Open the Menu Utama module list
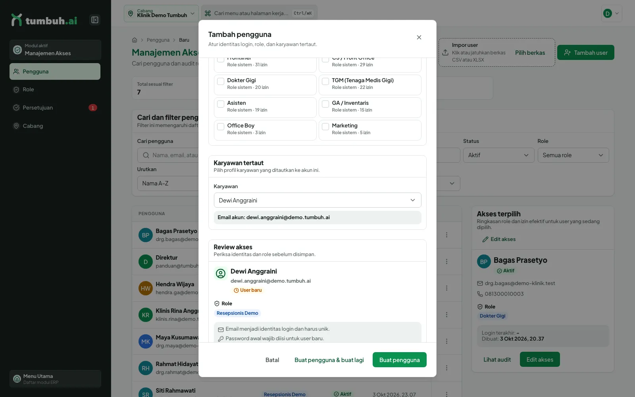Screen dimensions: 635x397 [x=55, y=379]
